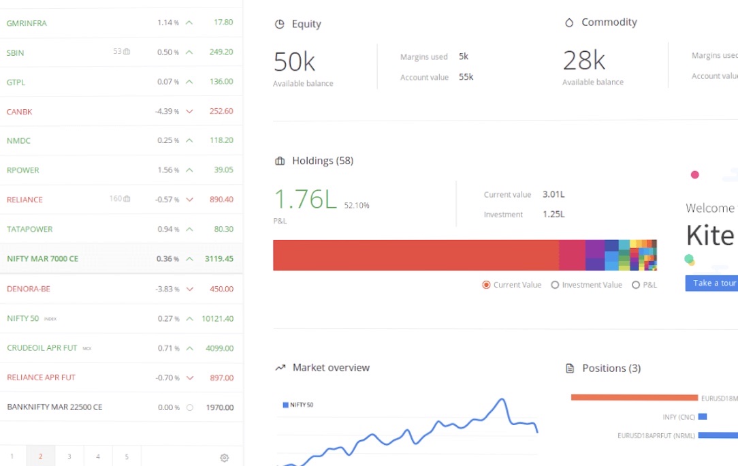The height and width of the screenshot is (466, 738).
Task: Open the Equity funds heading
Action: tap(306, 24)
